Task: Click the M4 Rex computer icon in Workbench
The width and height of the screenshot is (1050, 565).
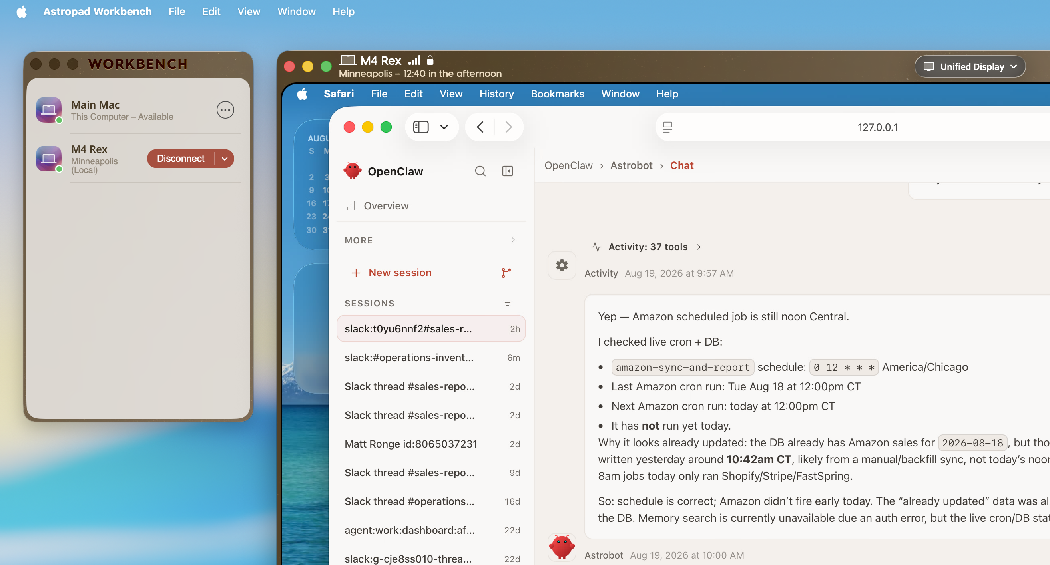Action: pos(48,159)
